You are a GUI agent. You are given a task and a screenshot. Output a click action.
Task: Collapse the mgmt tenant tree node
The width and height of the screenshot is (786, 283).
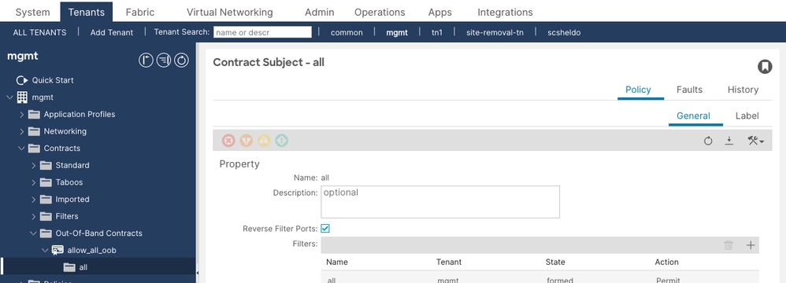coord(10,97)
